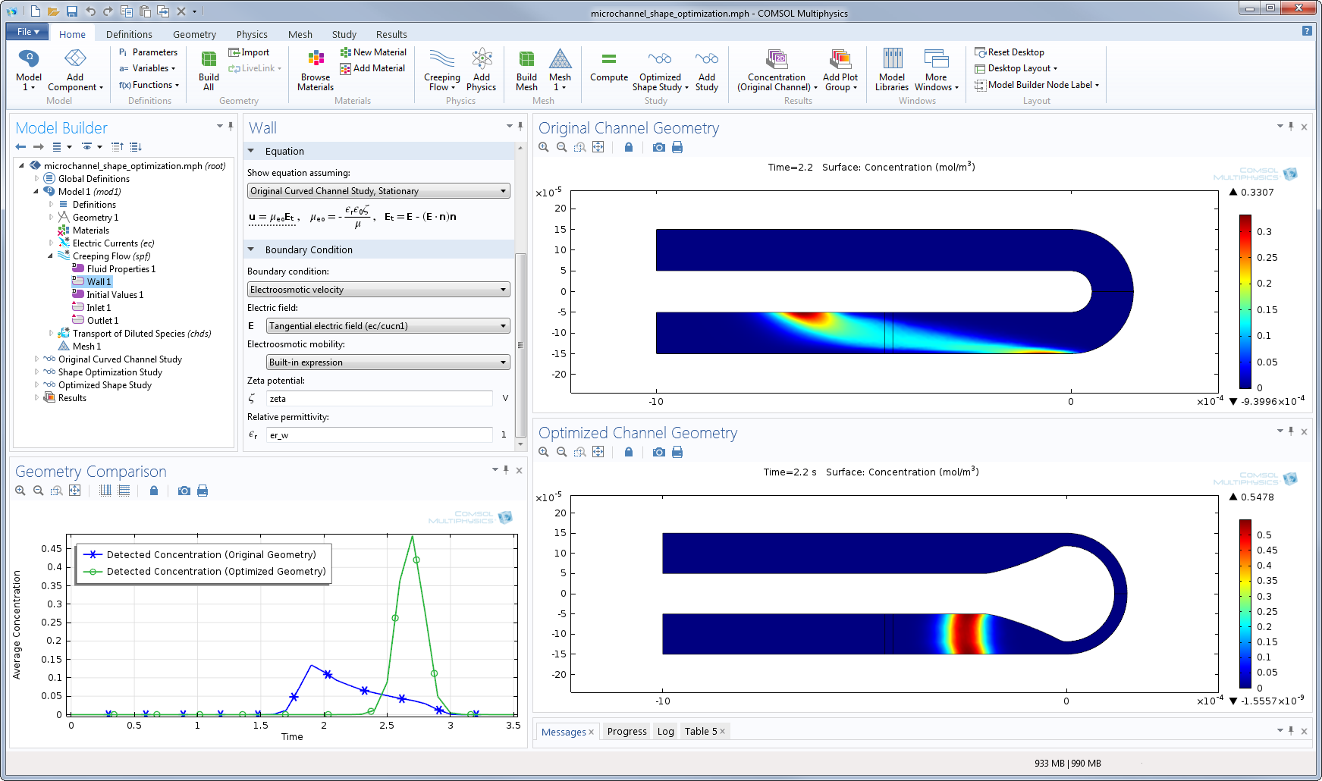
Task: Click the Redo arrow icon
Action: point(108,11)
